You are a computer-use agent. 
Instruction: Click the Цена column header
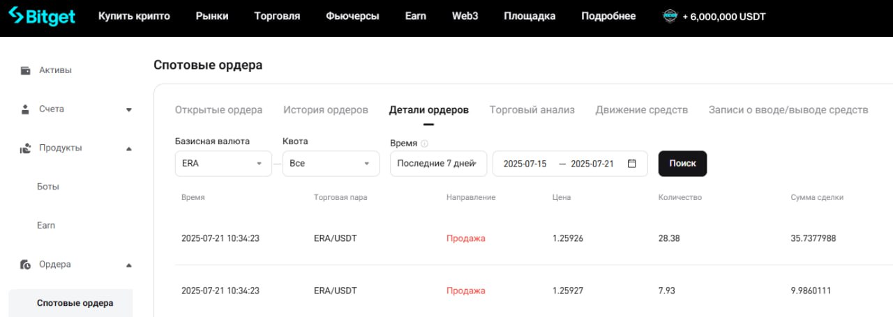tap(562, 198)
